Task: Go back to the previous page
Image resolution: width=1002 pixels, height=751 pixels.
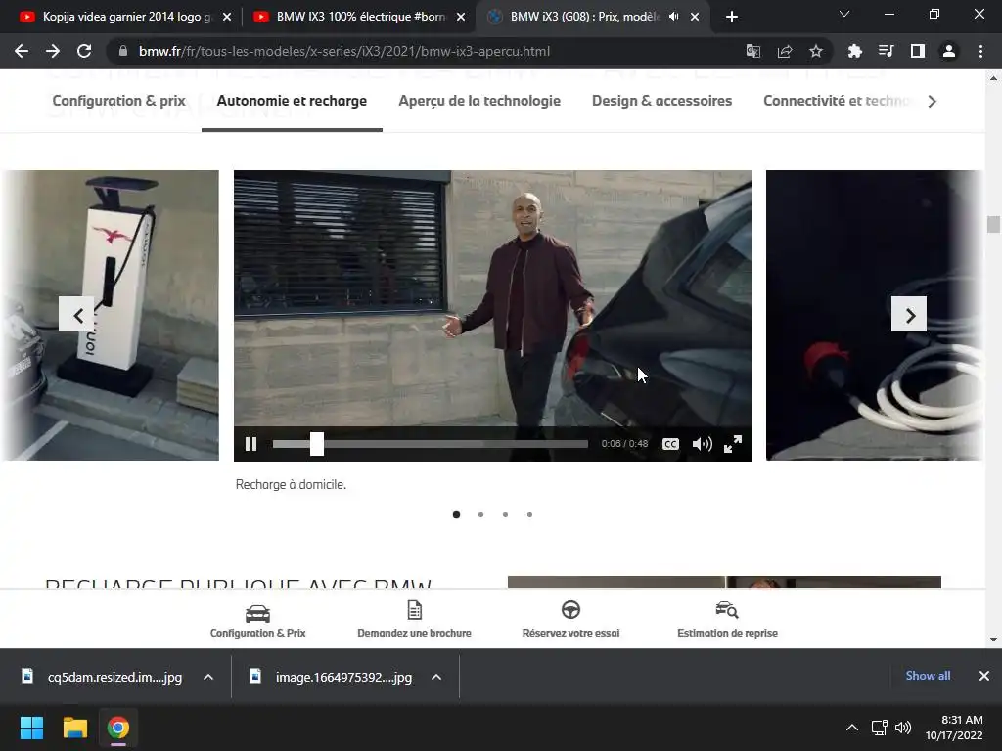Action: pyautogui.click(x=22, y=51)
